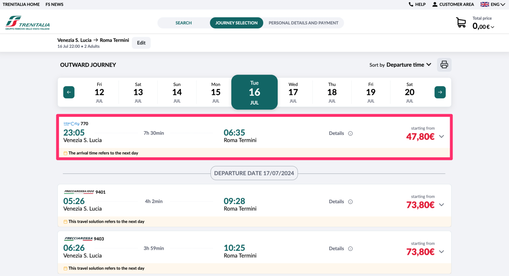This screenshot has width=509, height=276.
Task: Select the highlighted Tue 16 Jul date
Action: coord(254,92)
